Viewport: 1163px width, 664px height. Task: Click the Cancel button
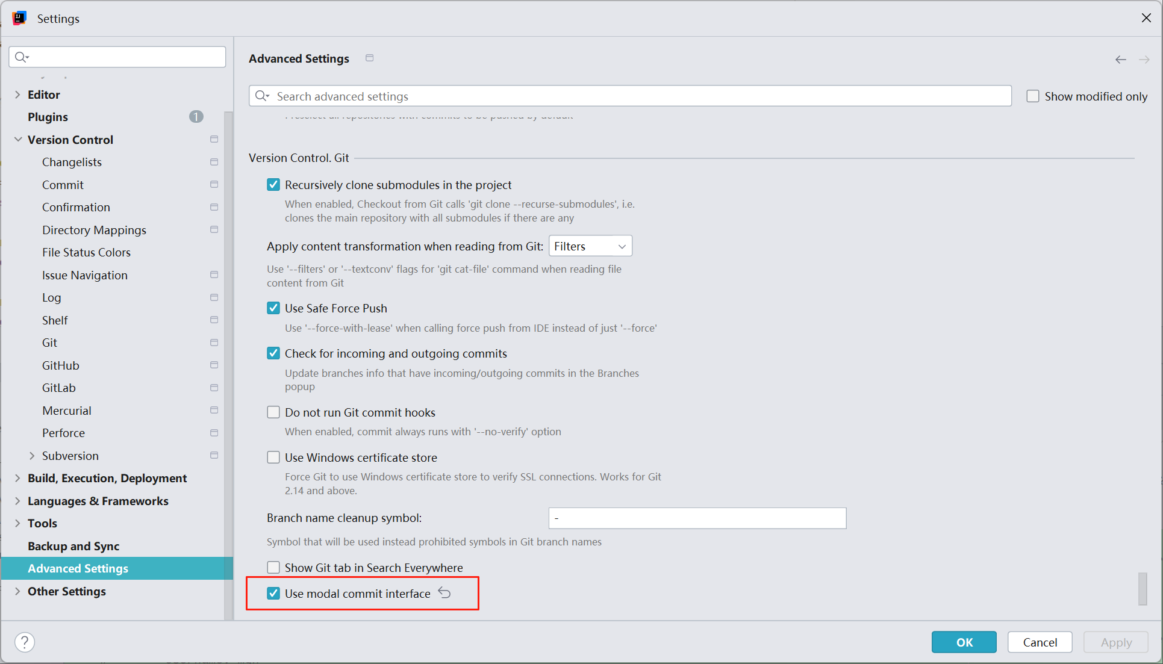[1040, 642]
